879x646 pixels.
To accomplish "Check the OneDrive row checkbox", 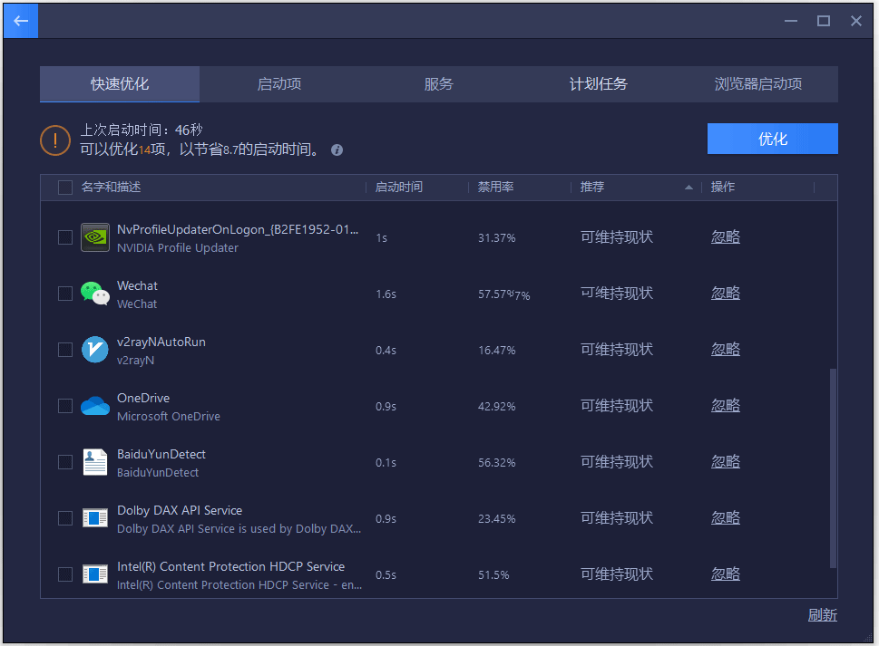I will point(65,406).
